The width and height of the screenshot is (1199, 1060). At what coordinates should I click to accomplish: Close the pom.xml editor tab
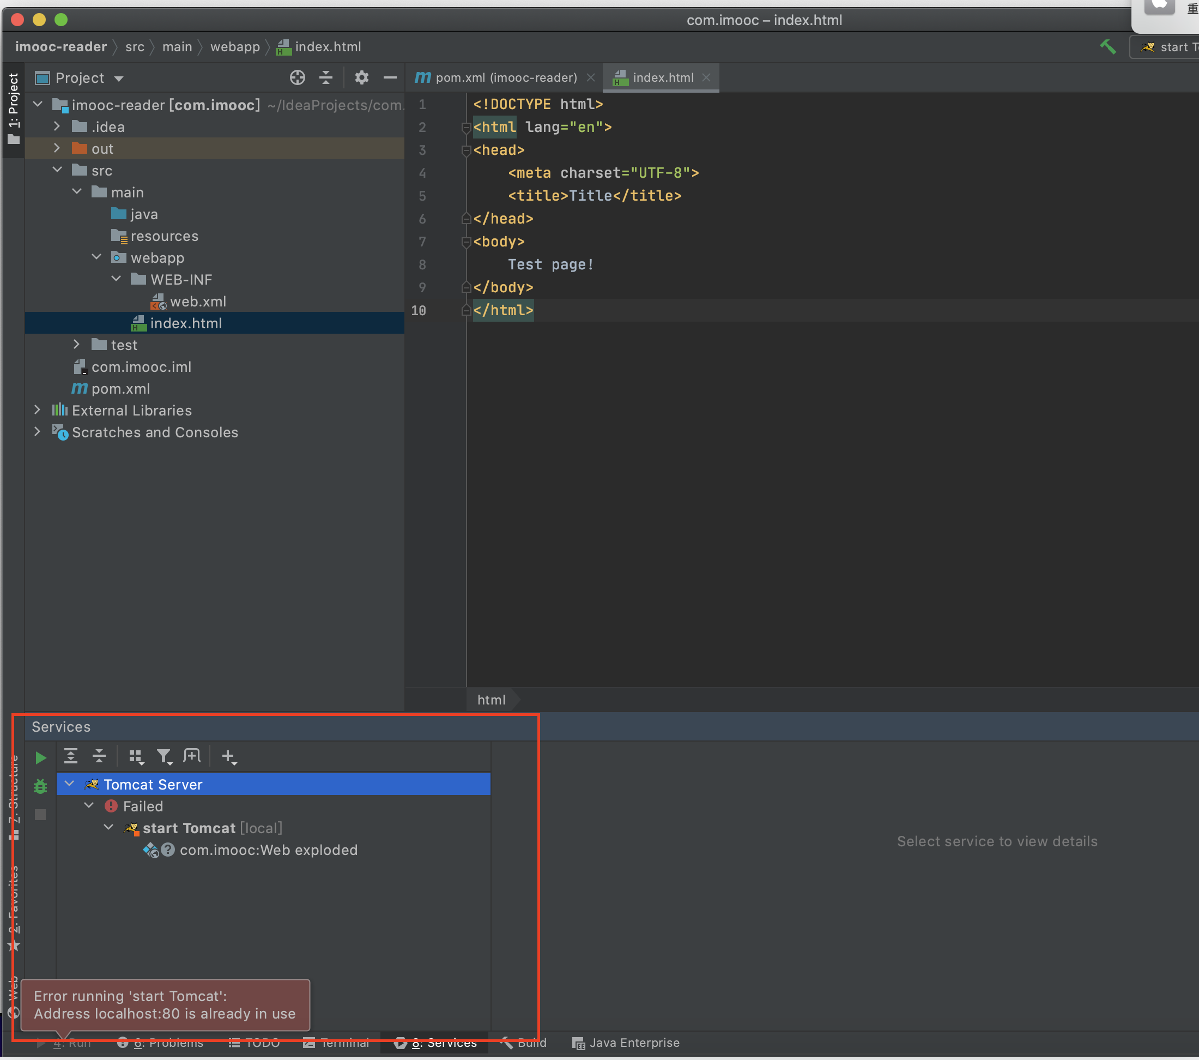pyautogui.click(x=591, y=77)
